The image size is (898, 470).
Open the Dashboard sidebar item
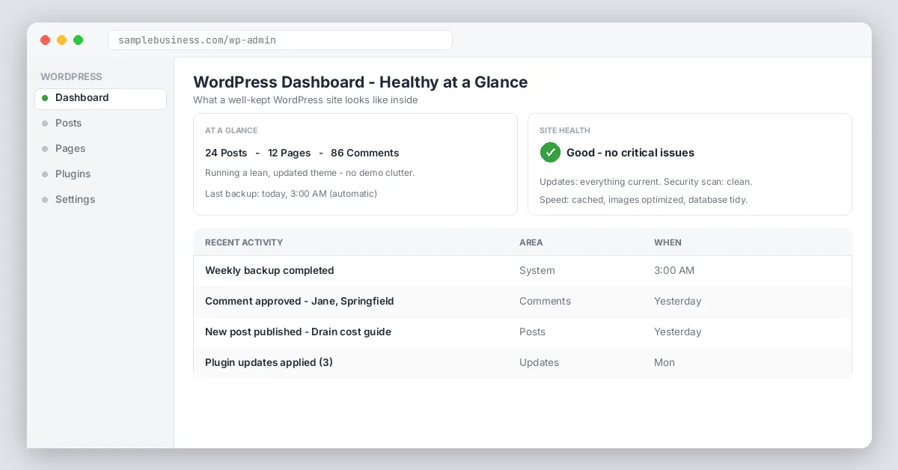click(100, 98)
